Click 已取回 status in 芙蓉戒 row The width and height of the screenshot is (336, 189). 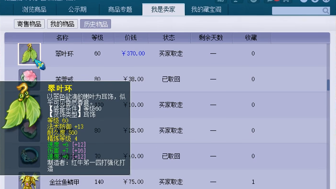171,79
